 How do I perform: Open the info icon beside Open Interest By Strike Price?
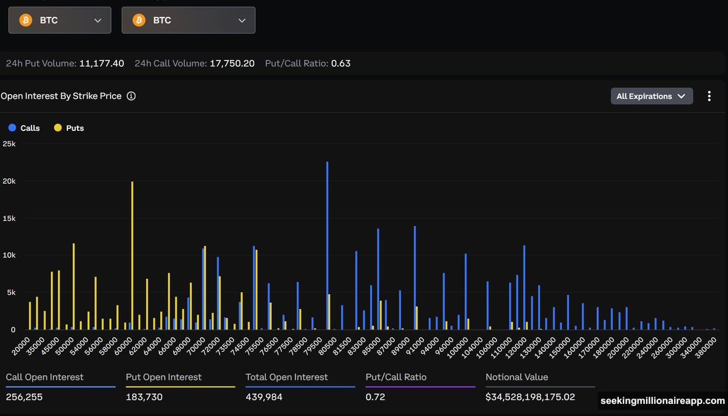[x=131, y=96]
